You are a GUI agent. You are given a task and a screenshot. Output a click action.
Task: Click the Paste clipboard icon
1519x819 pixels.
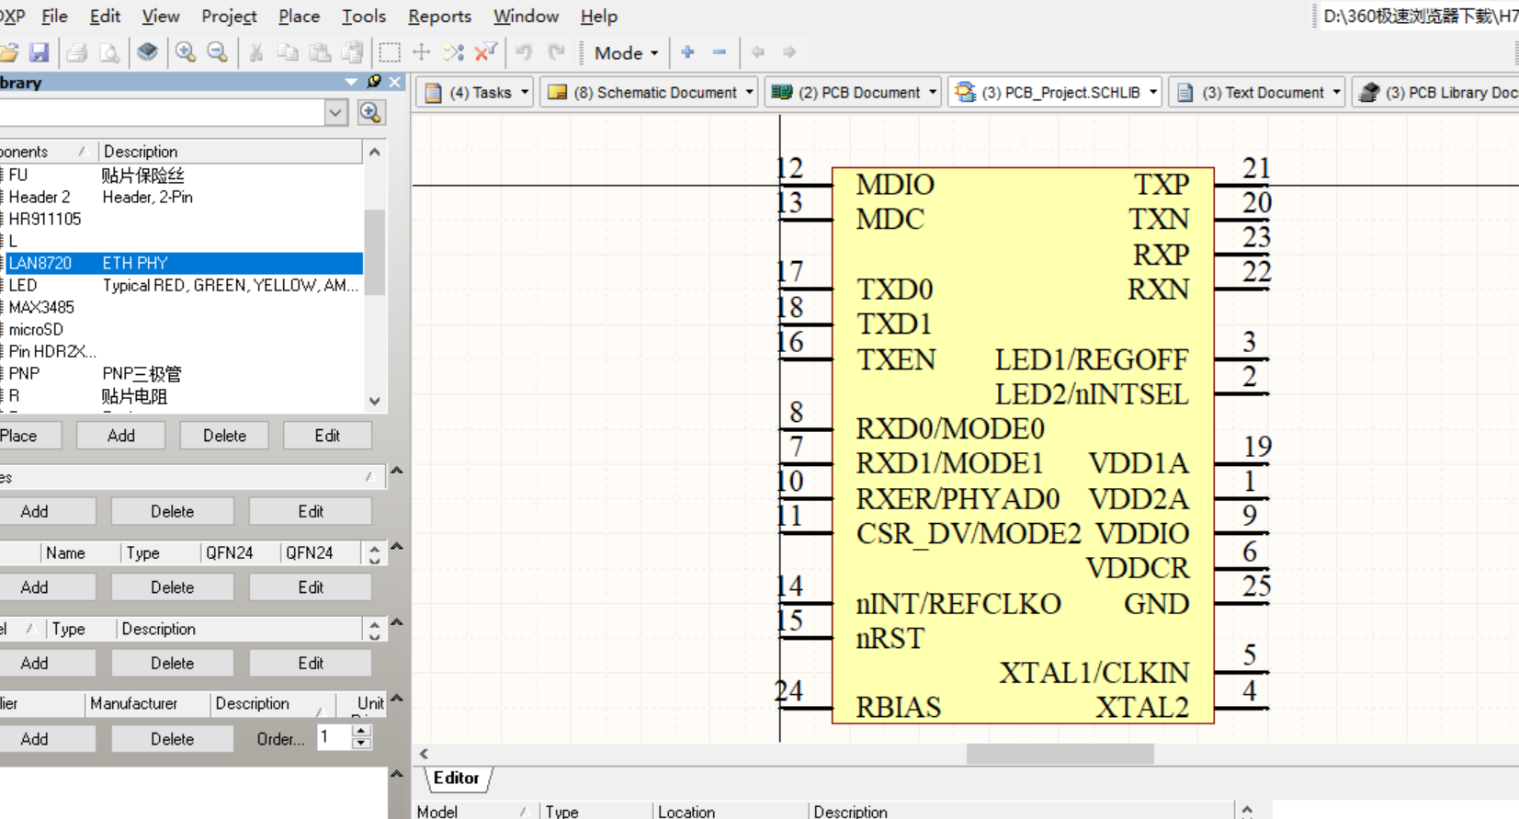pos(320,52)
